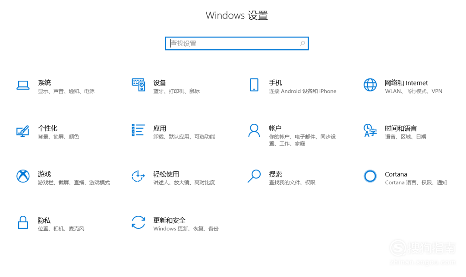
Task: Select 时间和语言 title
Action: (400, 129)
